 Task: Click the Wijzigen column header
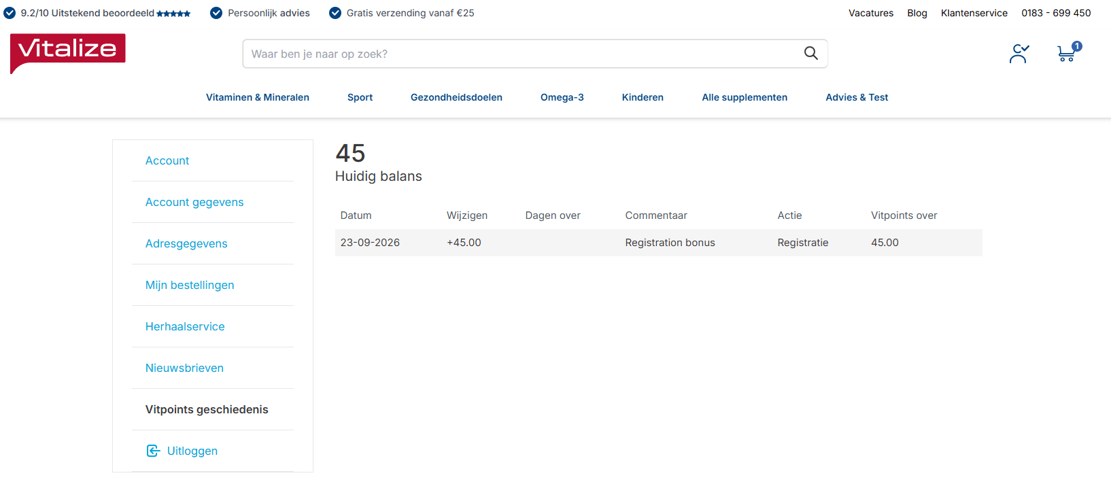[467, 216]
